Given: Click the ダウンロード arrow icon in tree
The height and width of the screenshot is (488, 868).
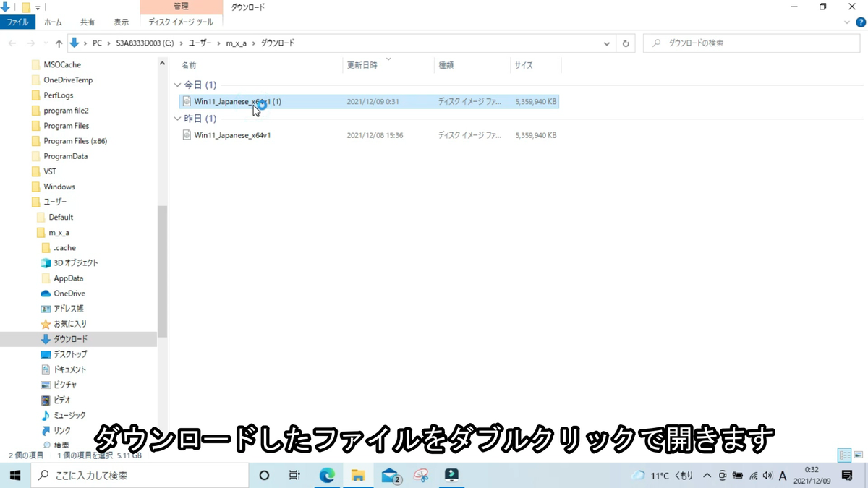Looking at the screenshot, I should pyautogui.click(x=46, y=339).
